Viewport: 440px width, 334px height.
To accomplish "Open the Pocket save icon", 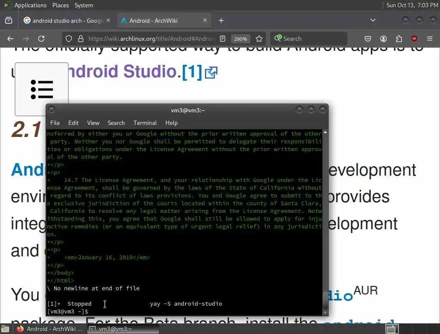I will coord(368,39).
